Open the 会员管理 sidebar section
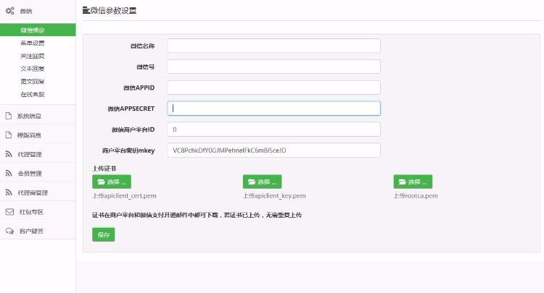 38,174
